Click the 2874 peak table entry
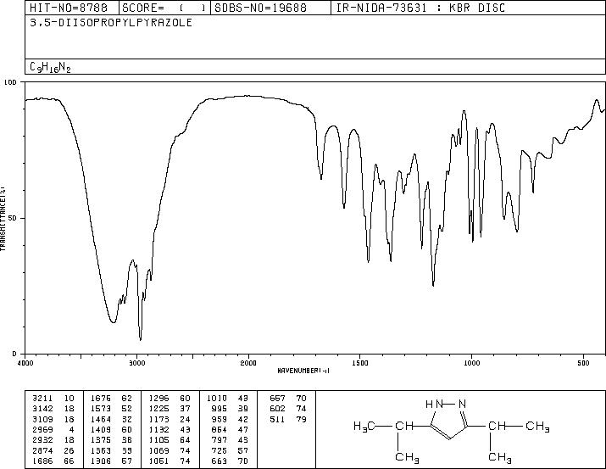Screen dimensions: 606x469 tap(53, 451)
